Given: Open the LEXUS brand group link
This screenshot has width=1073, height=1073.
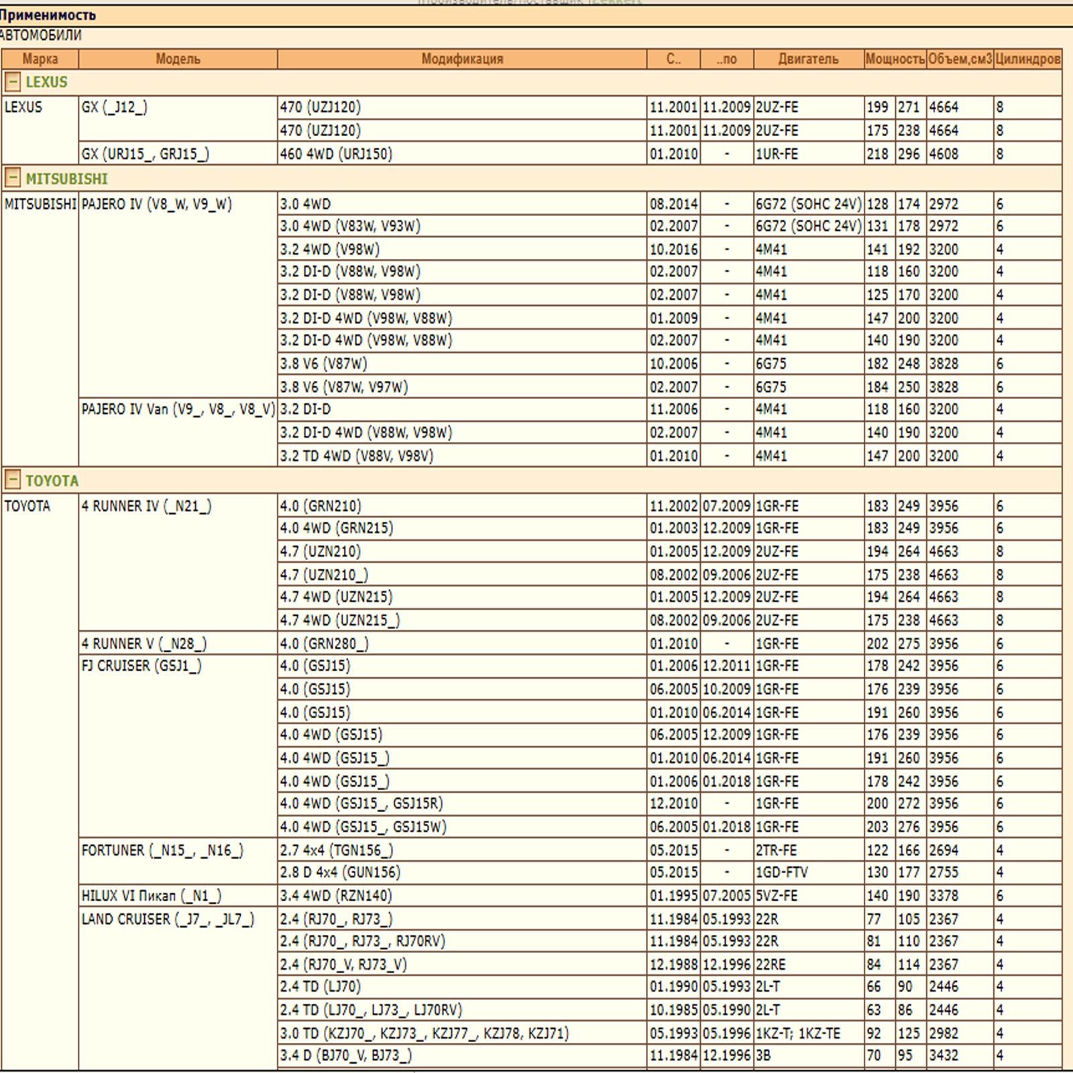Looking at the screenshot, I should pyautogui.click(x=46, y=82).
